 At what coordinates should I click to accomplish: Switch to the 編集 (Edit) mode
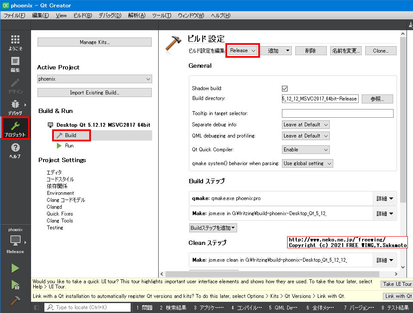pyautogui.click(x=15, y=65)
